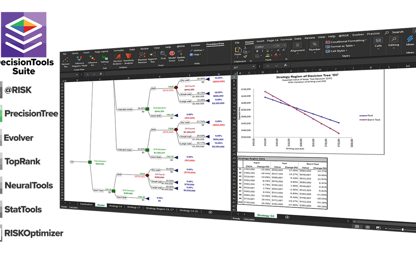
Task: Open the PrecisionTree Help dropdown
Action: [195, 55]
